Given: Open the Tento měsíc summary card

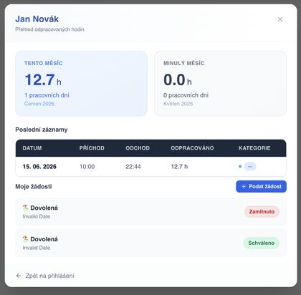Looking at the screenshot, I should pos(81,84).
